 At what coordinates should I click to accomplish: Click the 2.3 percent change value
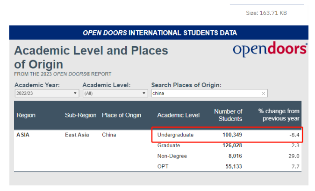pos(295,145)
